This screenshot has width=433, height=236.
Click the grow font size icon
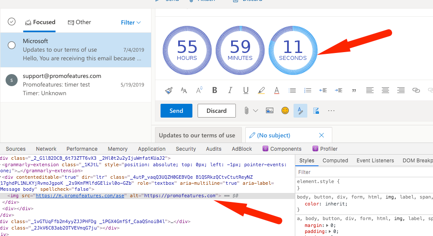[199, 90]
